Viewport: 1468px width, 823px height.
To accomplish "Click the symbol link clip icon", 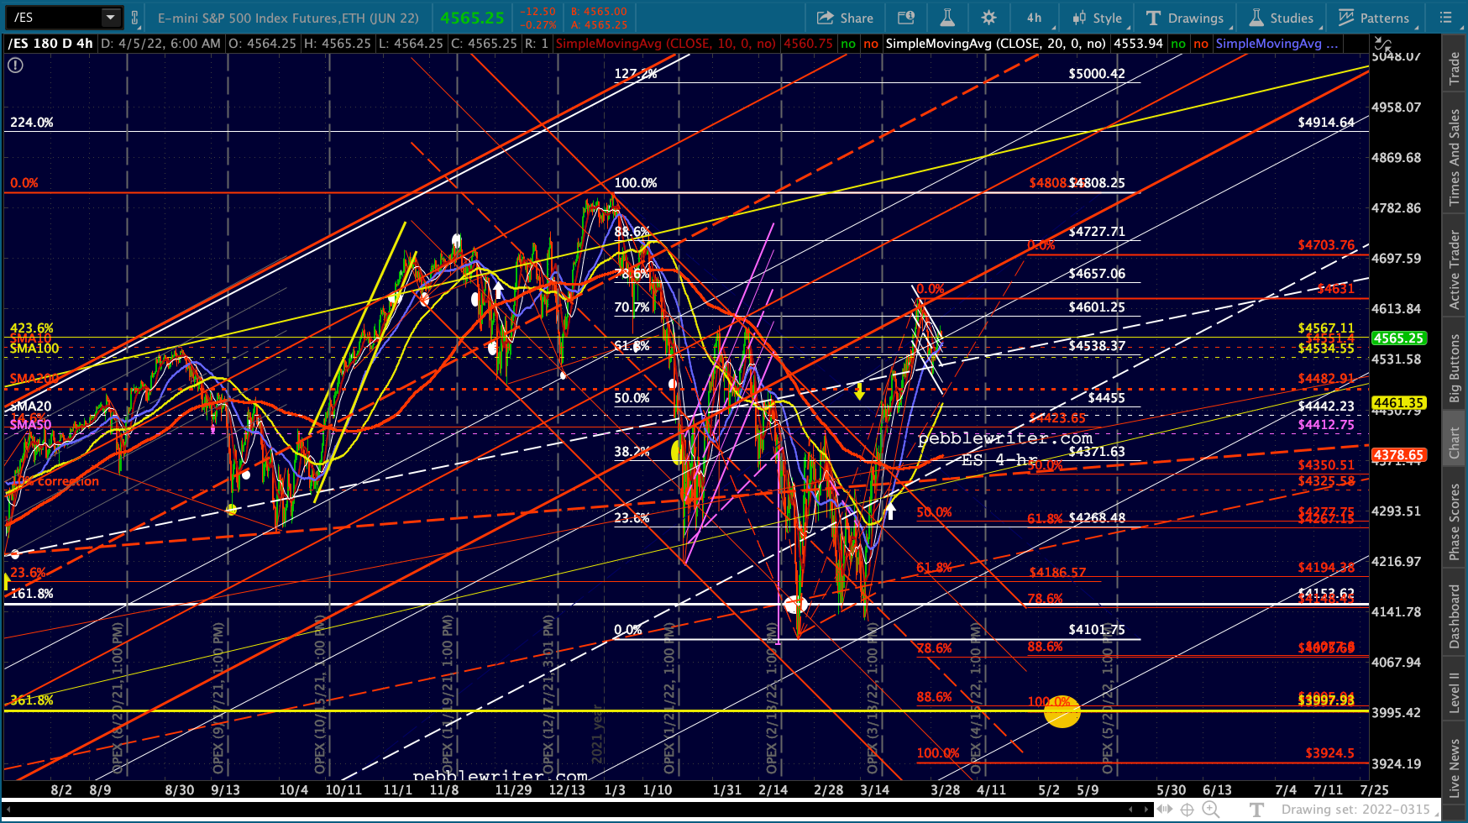I will pos(134,17).
